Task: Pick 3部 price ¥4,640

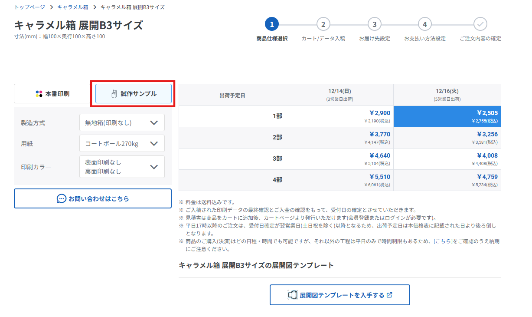Action: pos(339,159)
